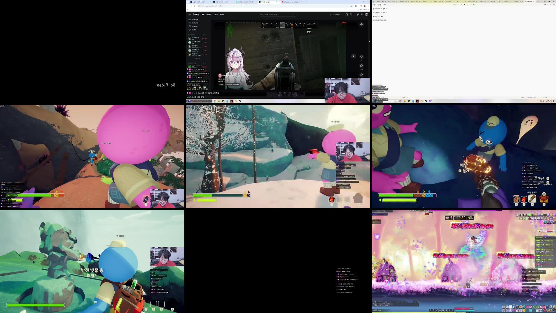Open the File menu in Notepad

(x=374, y=5)
